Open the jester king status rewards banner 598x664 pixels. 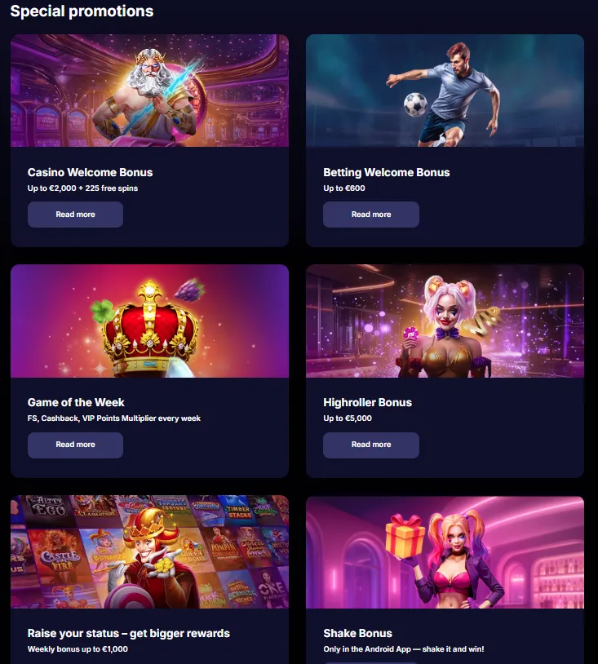click(x=149, y=551)
